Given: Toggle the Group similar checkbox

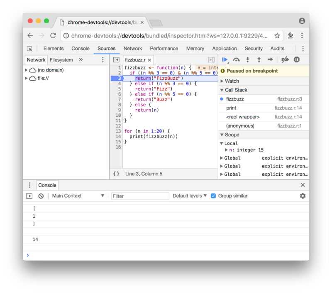Looking at the screenshot, I should tap(213, 196).
